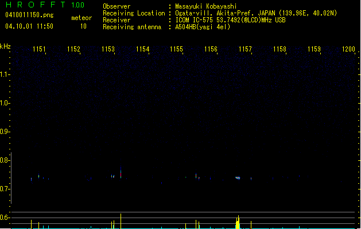Viewport: 361px width, 229px height.
Task: Click the 1151 time axis label
Action: pyautogui.click(x=39, y=49)
